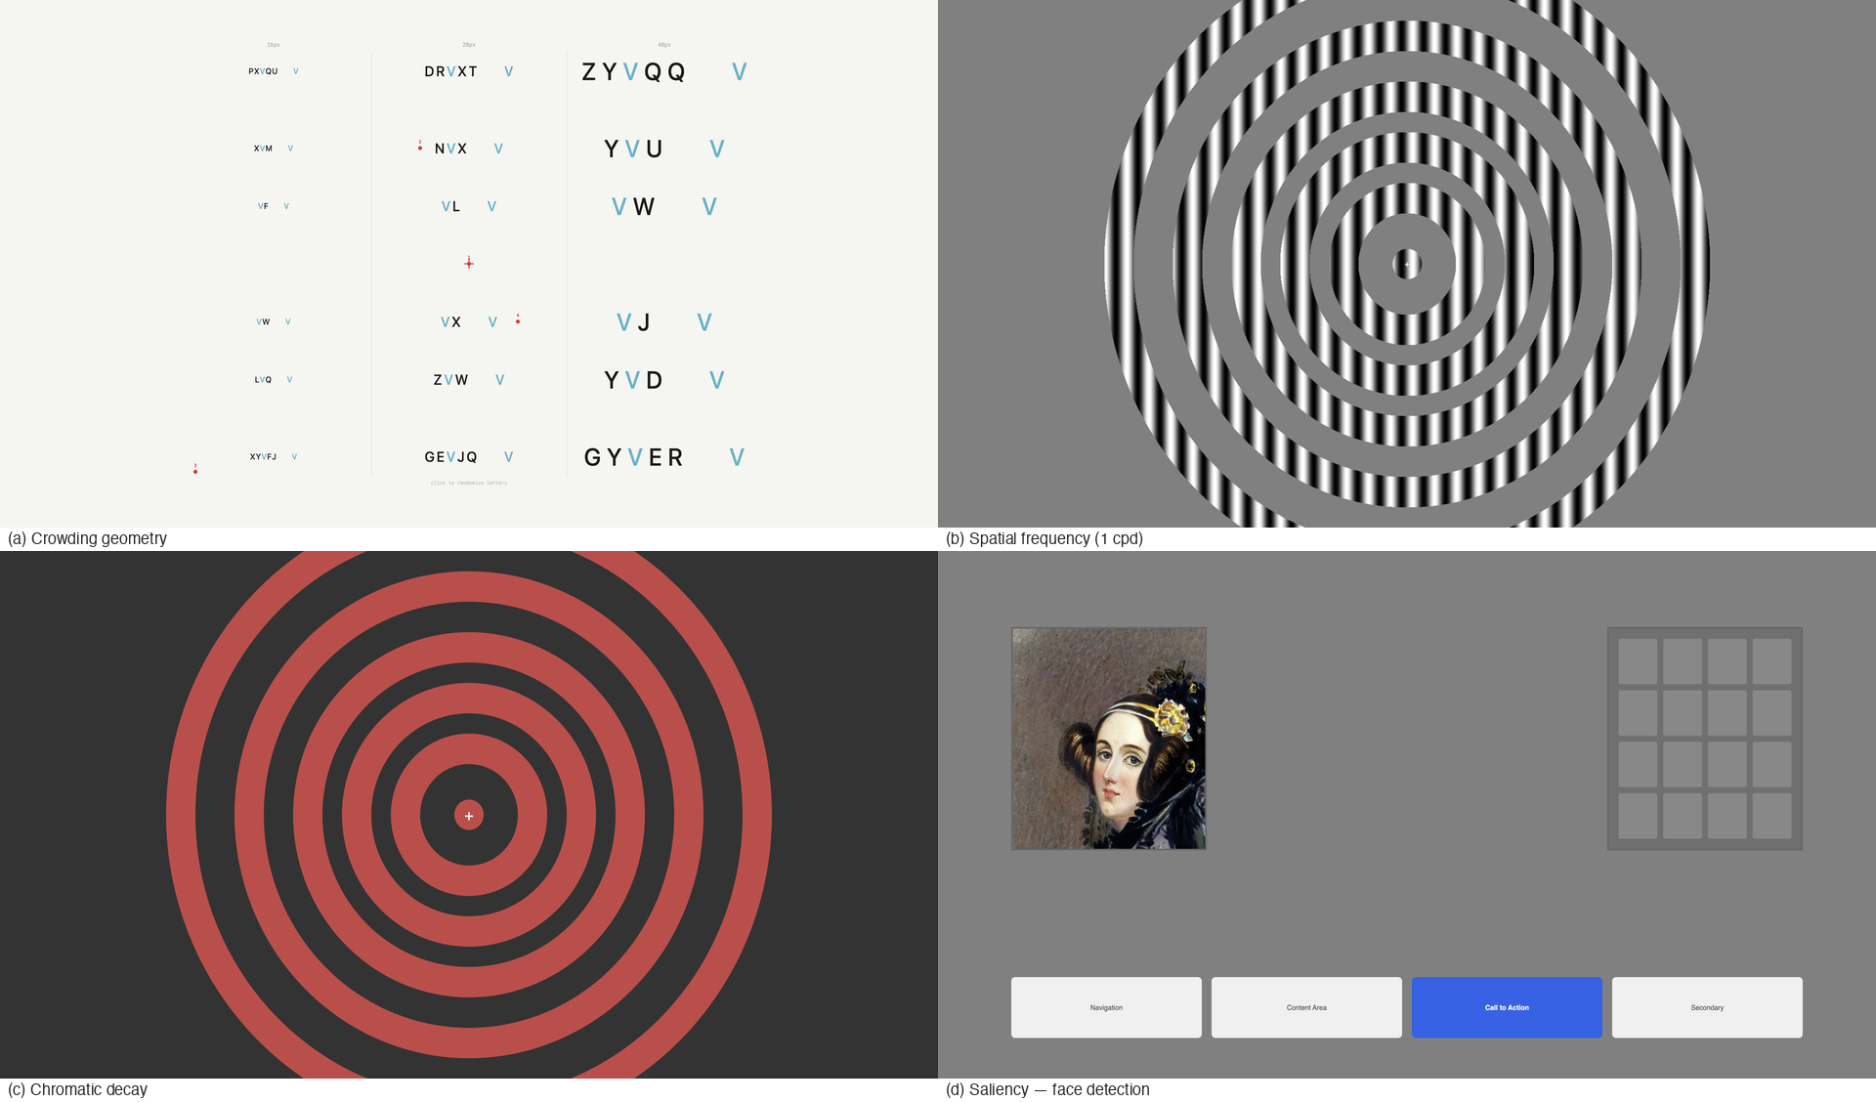Screen dimensions: 1876x1102
Task: Click the white cross at the bullseye center
Action: pos(468,814)
